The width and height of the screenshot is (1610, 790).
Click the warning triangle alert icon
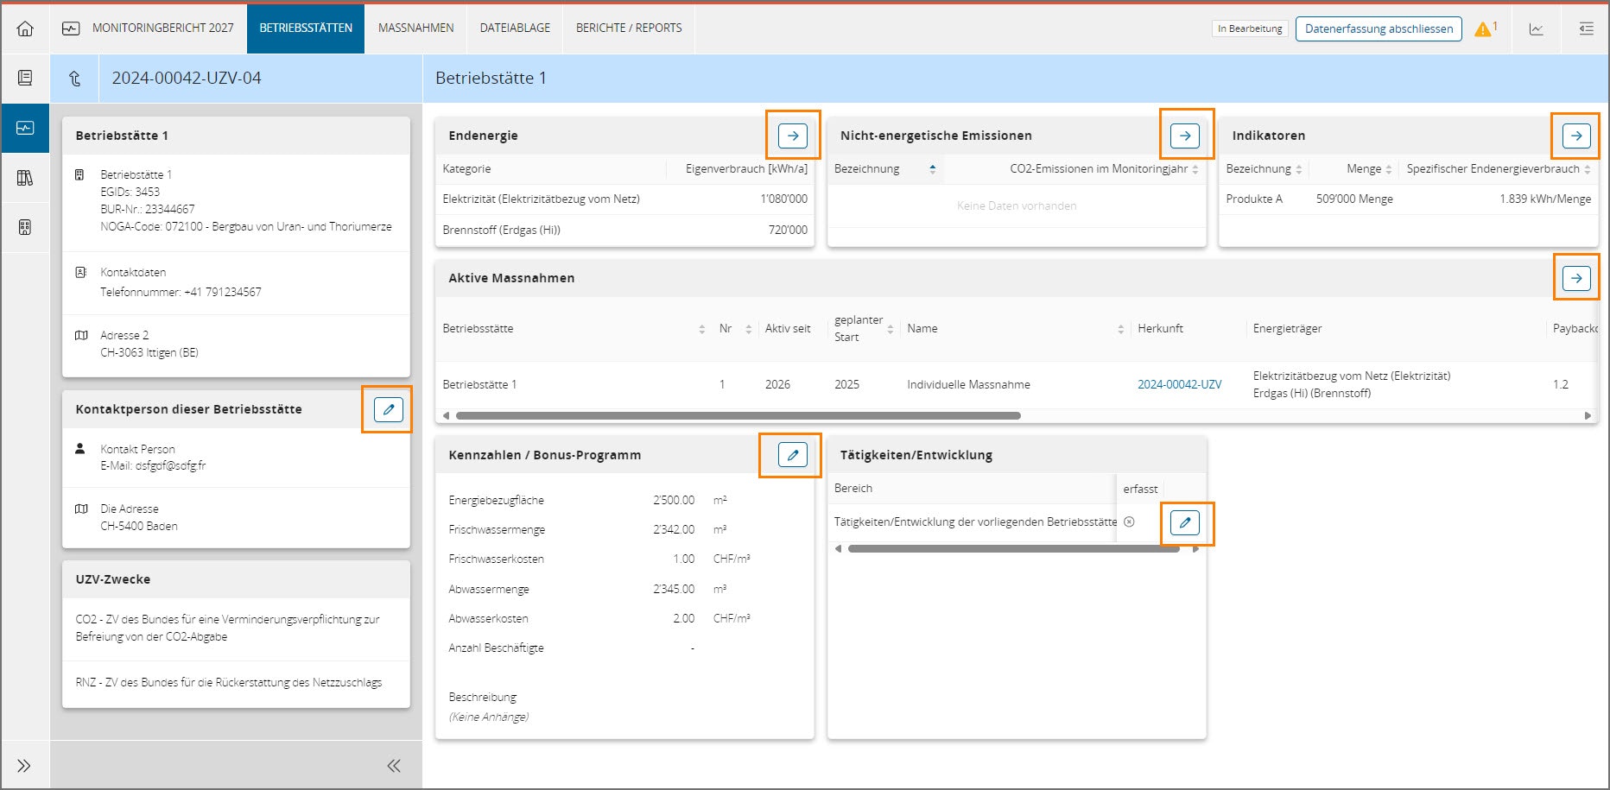click(x=1483, y=29)
